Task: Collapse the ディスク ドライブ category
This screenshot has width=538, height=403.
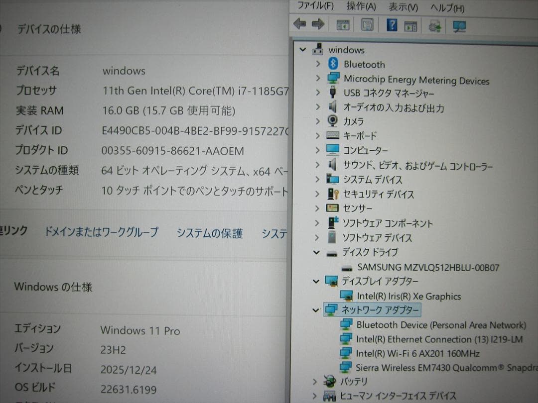Action: click(x=316, y=252)
